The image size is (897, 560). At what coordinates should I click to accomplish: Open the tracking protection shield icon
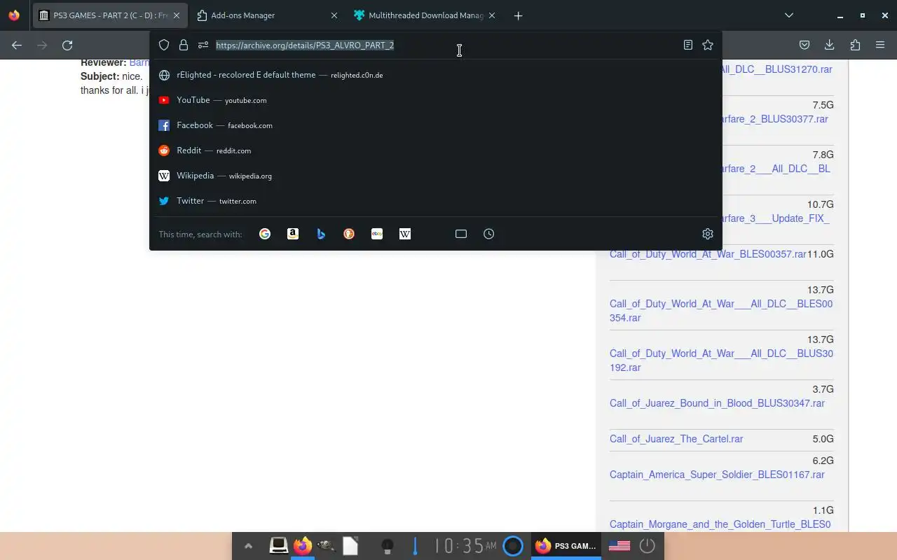pos(164,45)
